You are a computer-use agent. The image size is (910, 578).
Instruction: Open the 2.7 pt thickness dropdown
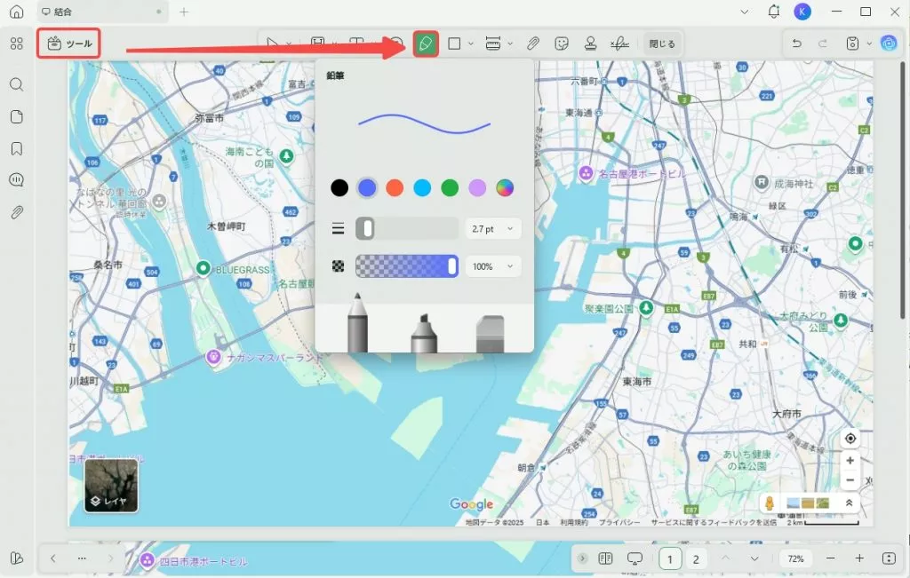492,229
